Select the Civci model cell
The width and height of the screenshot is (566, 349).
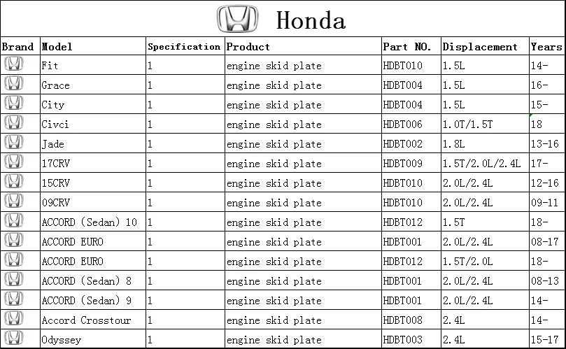click(55, 124)
